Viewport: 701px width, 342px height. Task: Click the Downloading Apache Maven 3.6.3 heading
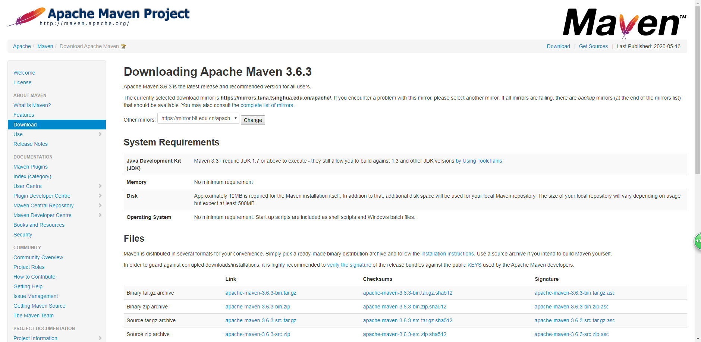pos(217,72)
